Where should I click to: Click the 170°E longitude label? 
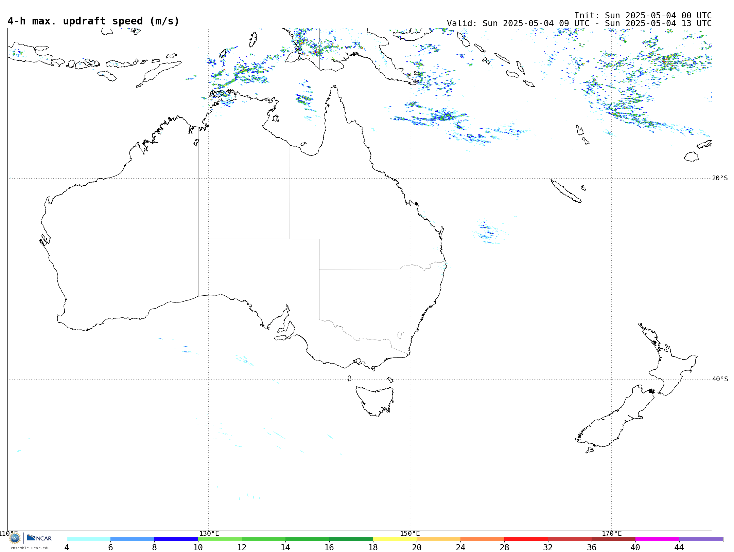point(612,534)
